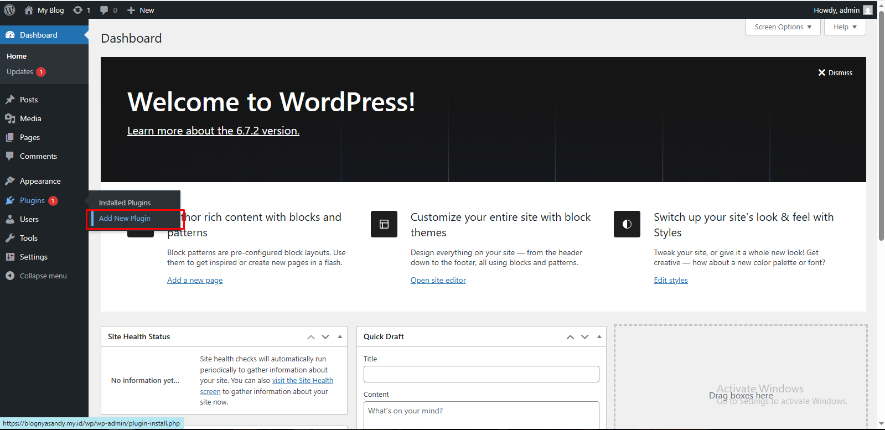This screenshot has height=430, width=885.
Task: Open the Posts menu
Action: (29, 100)
